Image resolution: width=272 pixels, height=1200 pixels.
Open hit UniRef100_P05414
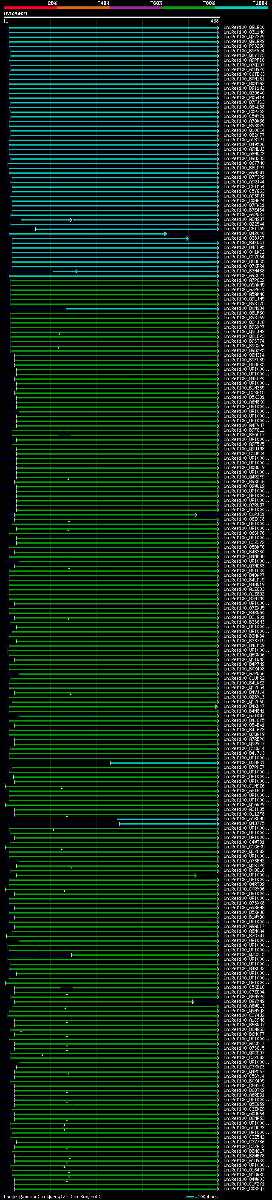coord(244,98)
